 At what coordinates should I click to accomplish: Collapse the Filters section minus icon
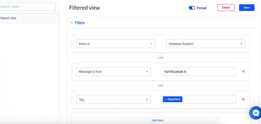click(x=71, y=23)
